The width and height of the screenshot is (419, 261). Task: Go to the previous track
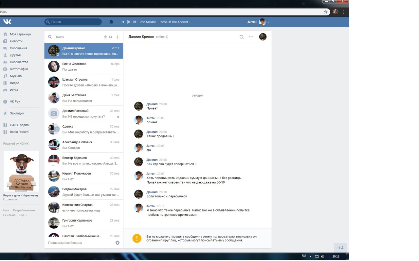coord(123,22)
